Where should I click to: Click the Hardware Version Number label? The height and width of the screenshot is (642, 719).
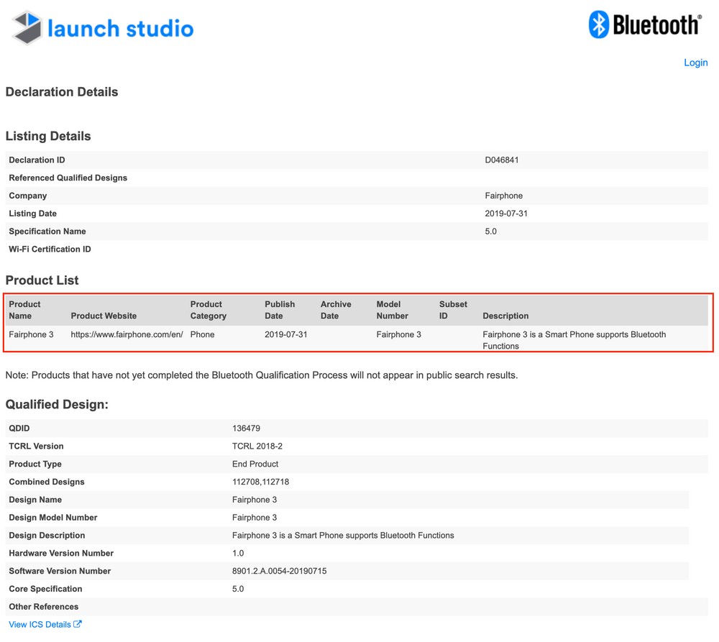pos(61,554)
